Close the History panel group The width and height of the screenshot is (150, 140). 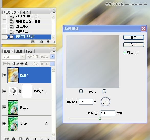(54, 9)
